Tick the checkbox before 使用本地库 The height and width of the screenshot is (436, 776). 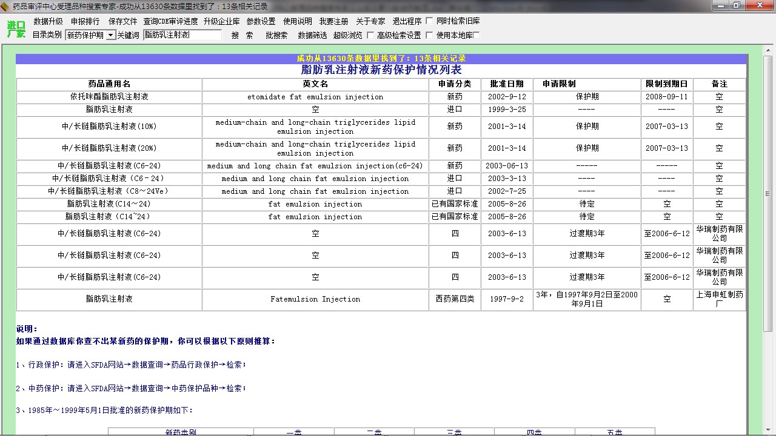tap(430, 35)
